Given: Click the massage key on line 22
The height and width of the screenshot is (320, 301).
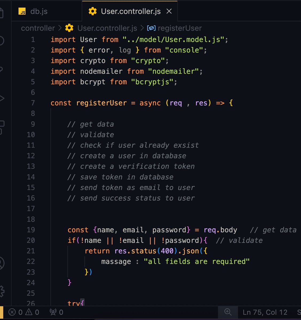Looking at the screenshot, I should coord(116,262).
